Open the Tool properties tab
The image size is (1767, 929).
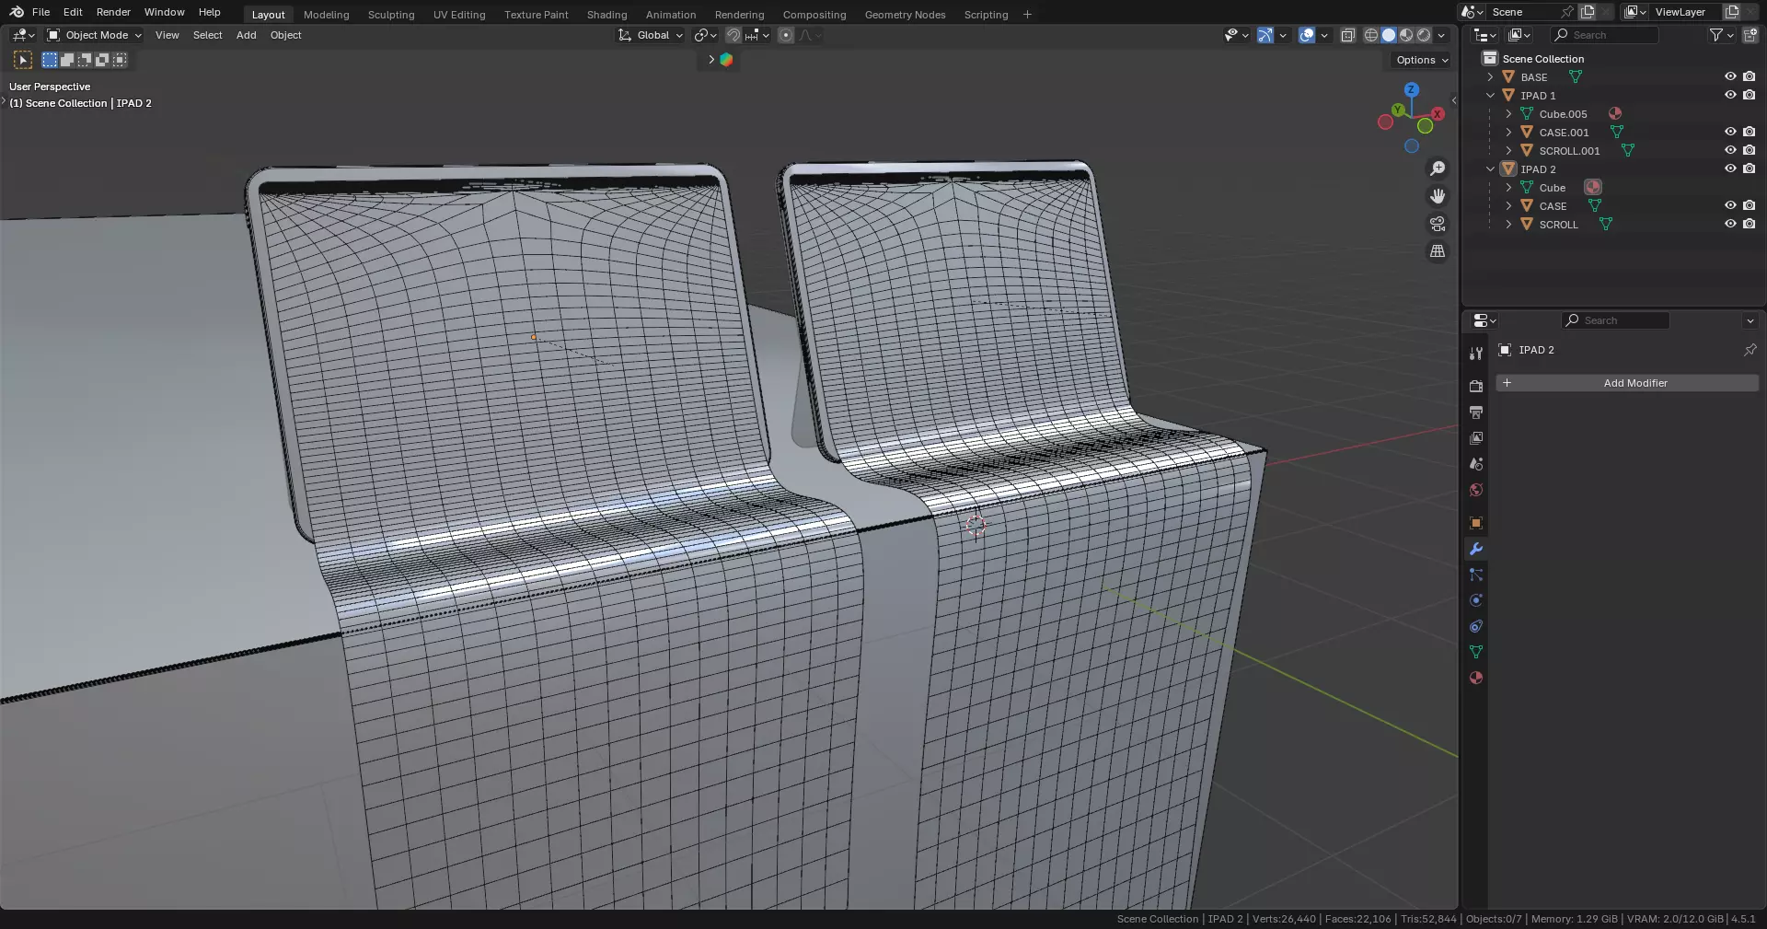pyautogui.click(x=1476, y=354)
